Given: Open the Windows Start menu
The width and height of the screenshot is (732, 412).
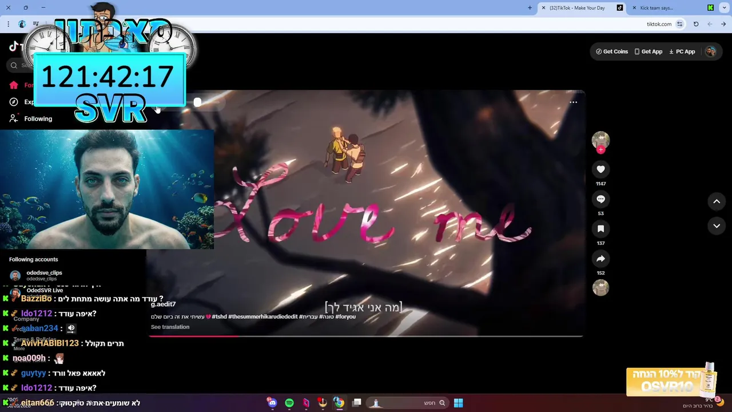Looking at the screenshot, I should coord(458,403).
